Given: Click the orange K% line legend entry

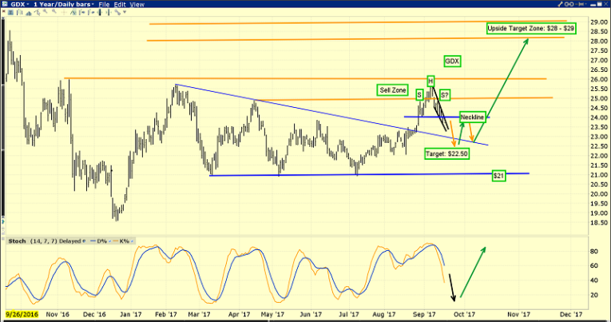Looking at the screenshot, I should (x=121, y=241).
